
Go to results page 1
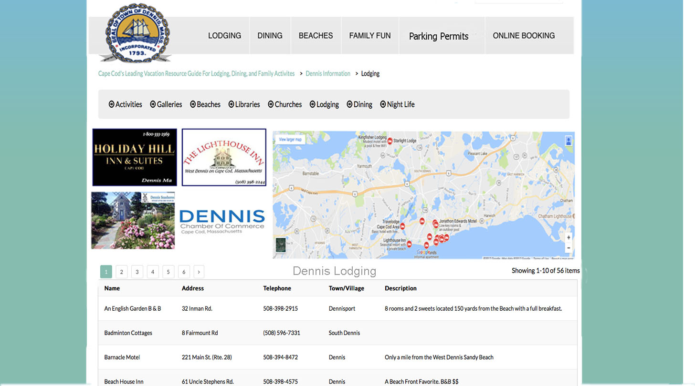click(106, 272)
